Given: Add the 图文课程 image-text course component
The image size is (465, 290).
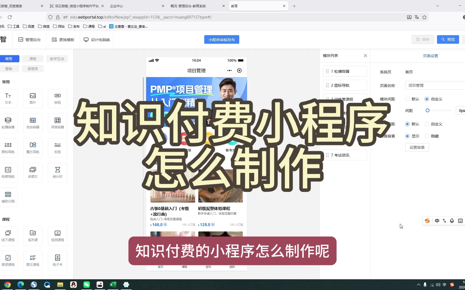Looking at the screenshot, I should point(33,261).
